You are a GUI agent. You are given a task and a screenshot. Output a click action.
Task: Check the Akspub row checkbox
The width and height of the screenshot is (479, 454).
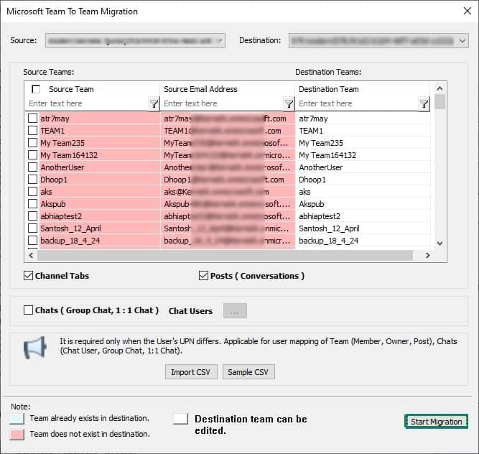33,204
